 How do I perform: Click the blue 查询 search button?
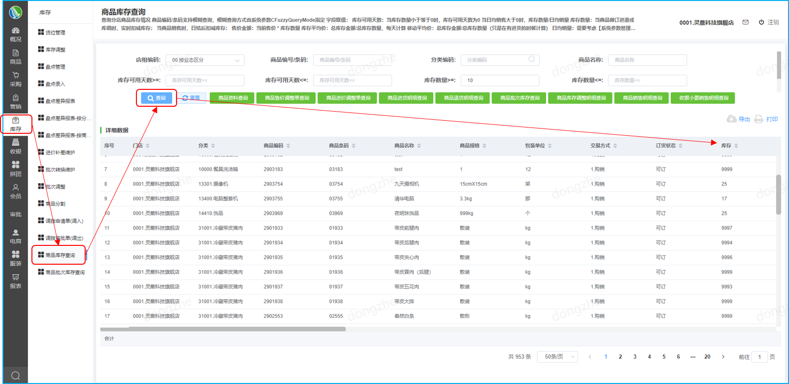coord(156,98)
